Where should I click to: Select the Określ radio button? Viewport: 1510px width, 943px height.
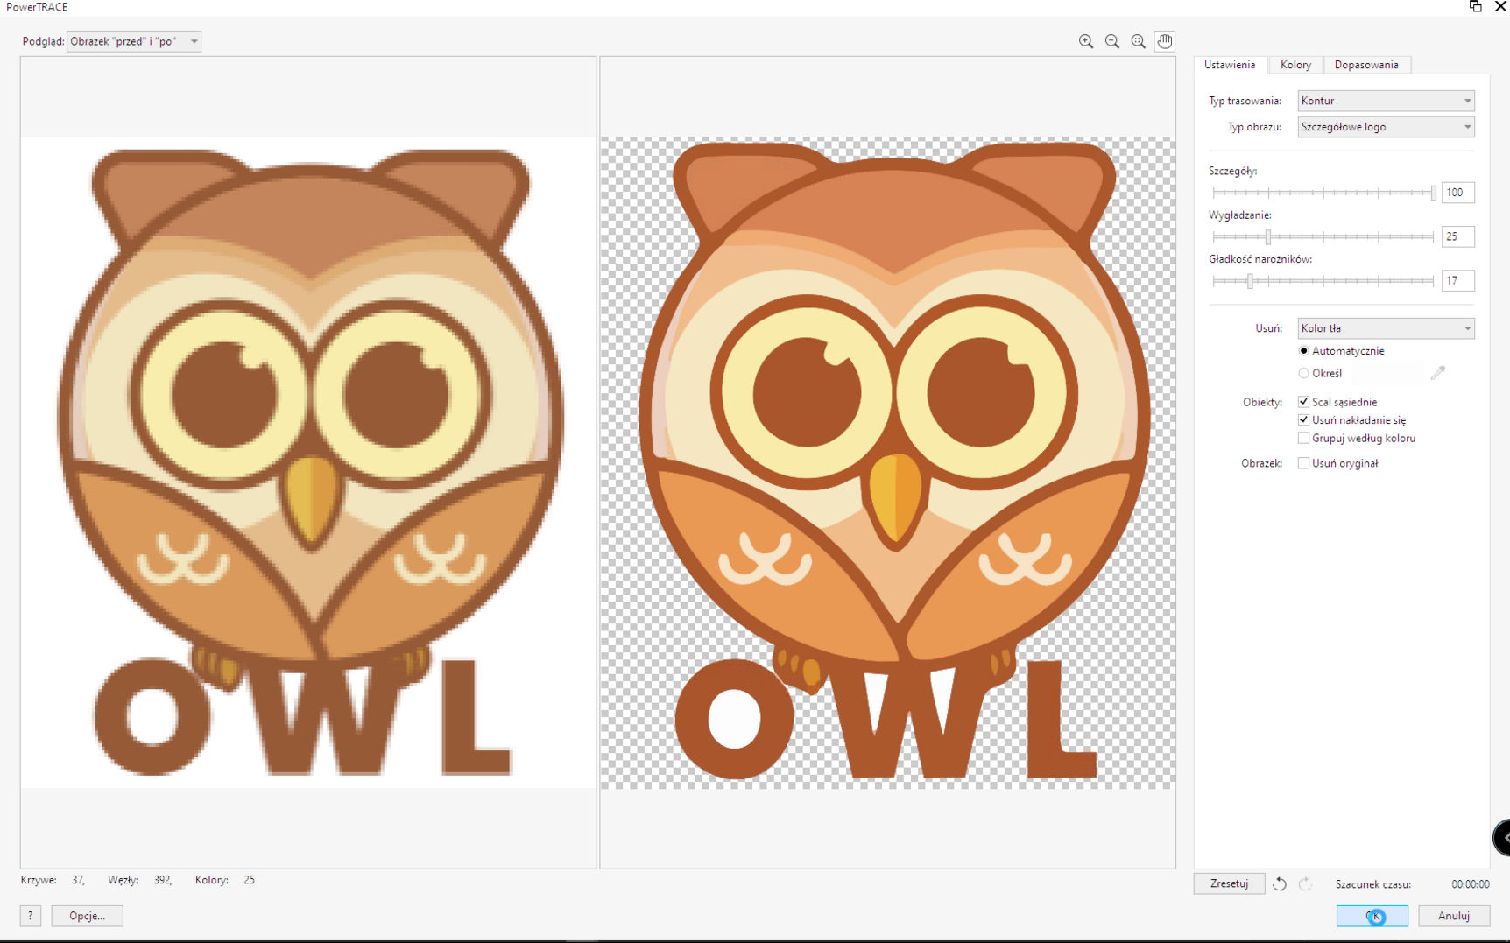[x=1303, y=373]
